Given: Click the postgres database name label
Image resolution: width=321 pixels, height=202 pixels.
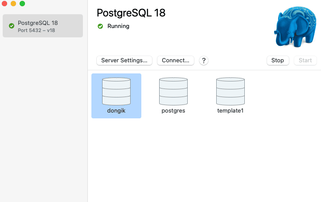Looking at the screenshot, I should coord(173,111).
